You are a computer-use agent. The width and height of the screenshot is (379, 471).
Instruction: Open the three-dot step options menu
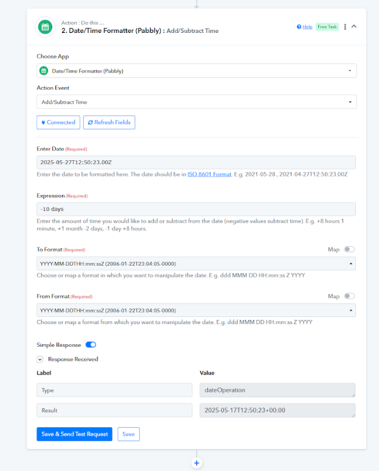345,27
